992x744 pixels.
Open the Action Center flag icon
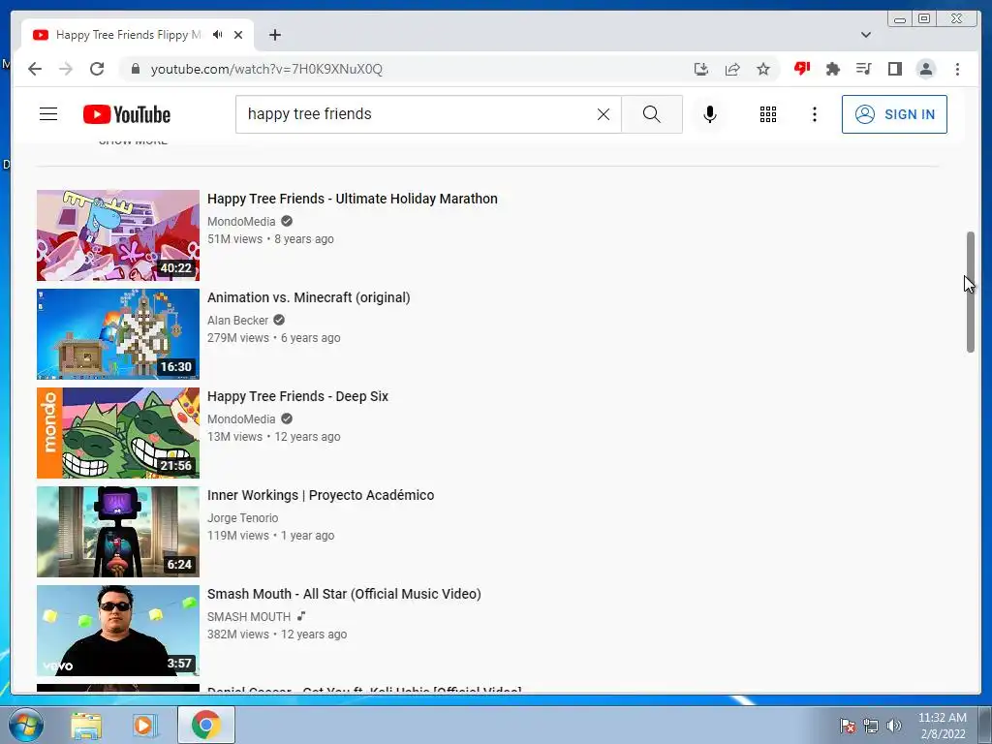(847, 726)
